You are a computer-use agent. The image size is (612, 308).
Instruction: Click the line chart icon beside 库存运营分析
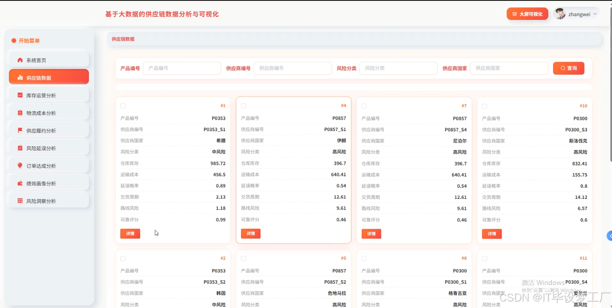20,95
